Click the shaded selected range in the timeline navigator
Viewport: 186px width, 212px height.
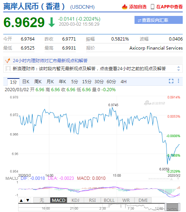coord(172,207)
